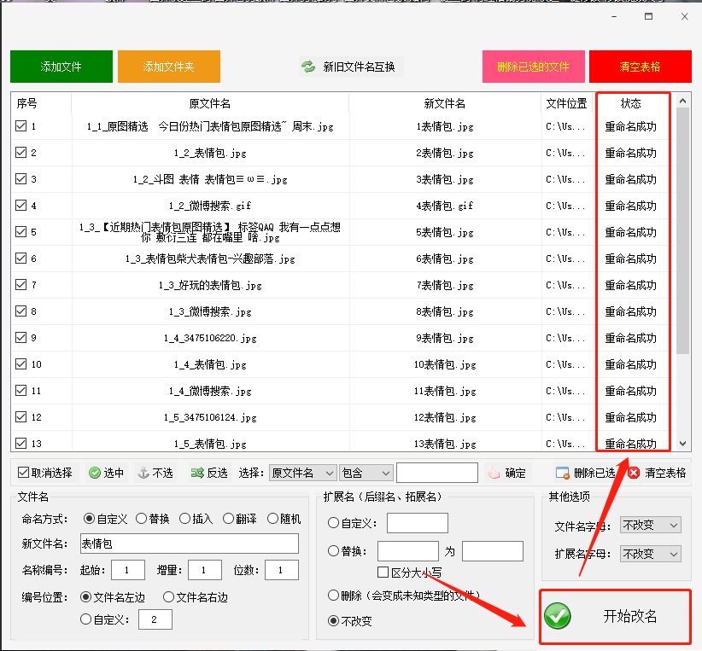Select the 文件名右边 numbering position option
The width and height of the screenshot is (702, 651).
[x=168, y=596]
